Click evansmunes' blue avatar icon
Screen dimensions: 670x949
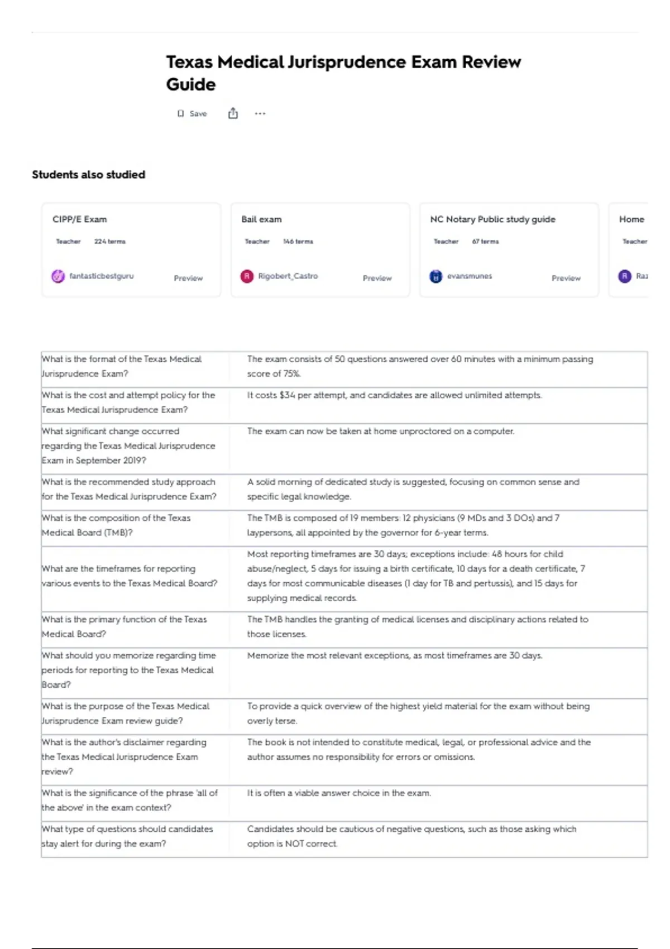pos(435,276)
